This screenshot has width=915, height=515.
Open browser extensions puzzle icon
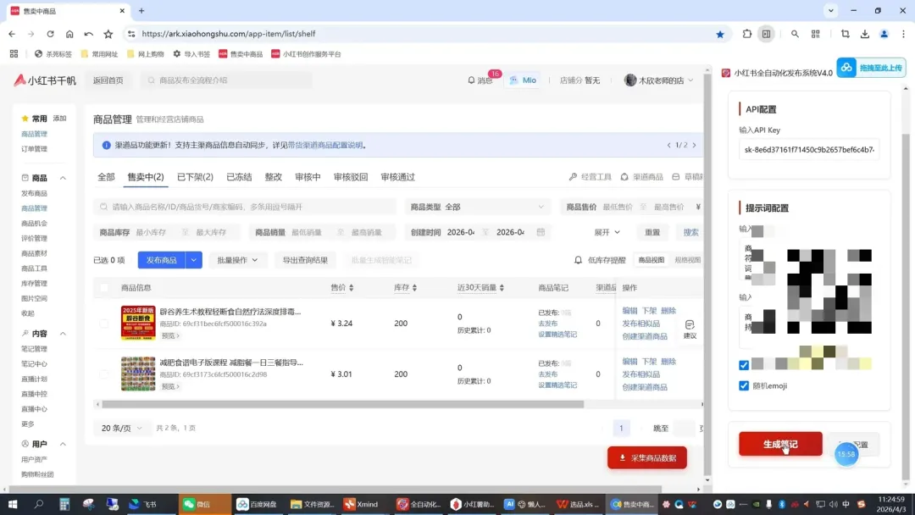[x=747, y=34]
